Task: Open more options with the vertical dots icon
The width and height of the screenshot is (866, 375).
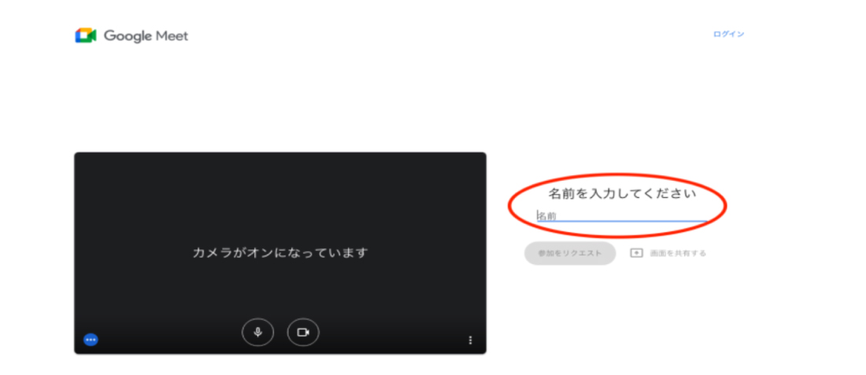Action: [x=470, y=340]
